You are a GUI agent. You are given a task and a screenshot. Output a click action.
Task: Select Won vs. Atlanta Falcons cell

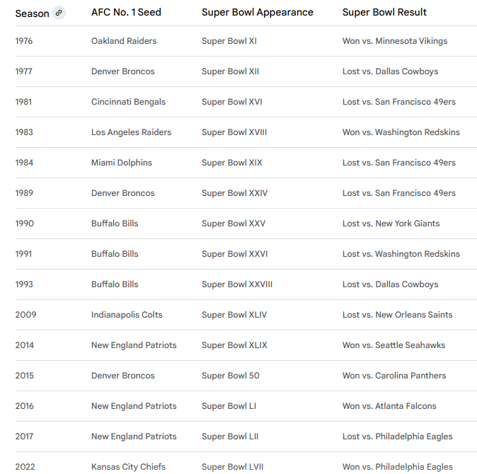point(389,406)
